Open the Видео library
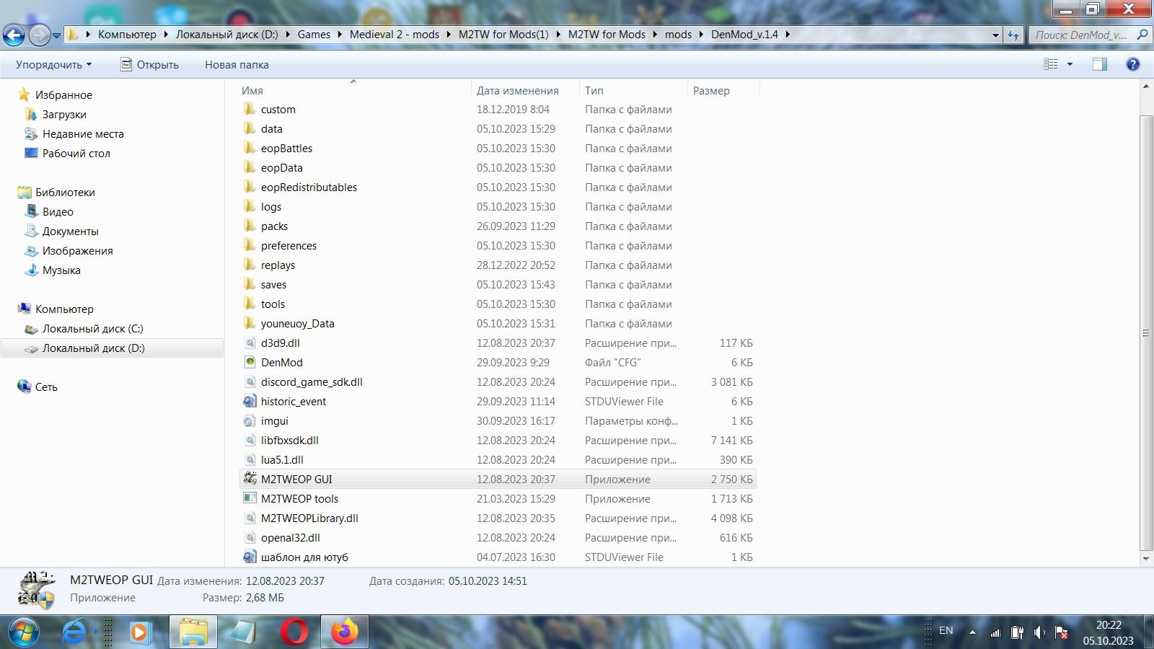 point(58,211)
